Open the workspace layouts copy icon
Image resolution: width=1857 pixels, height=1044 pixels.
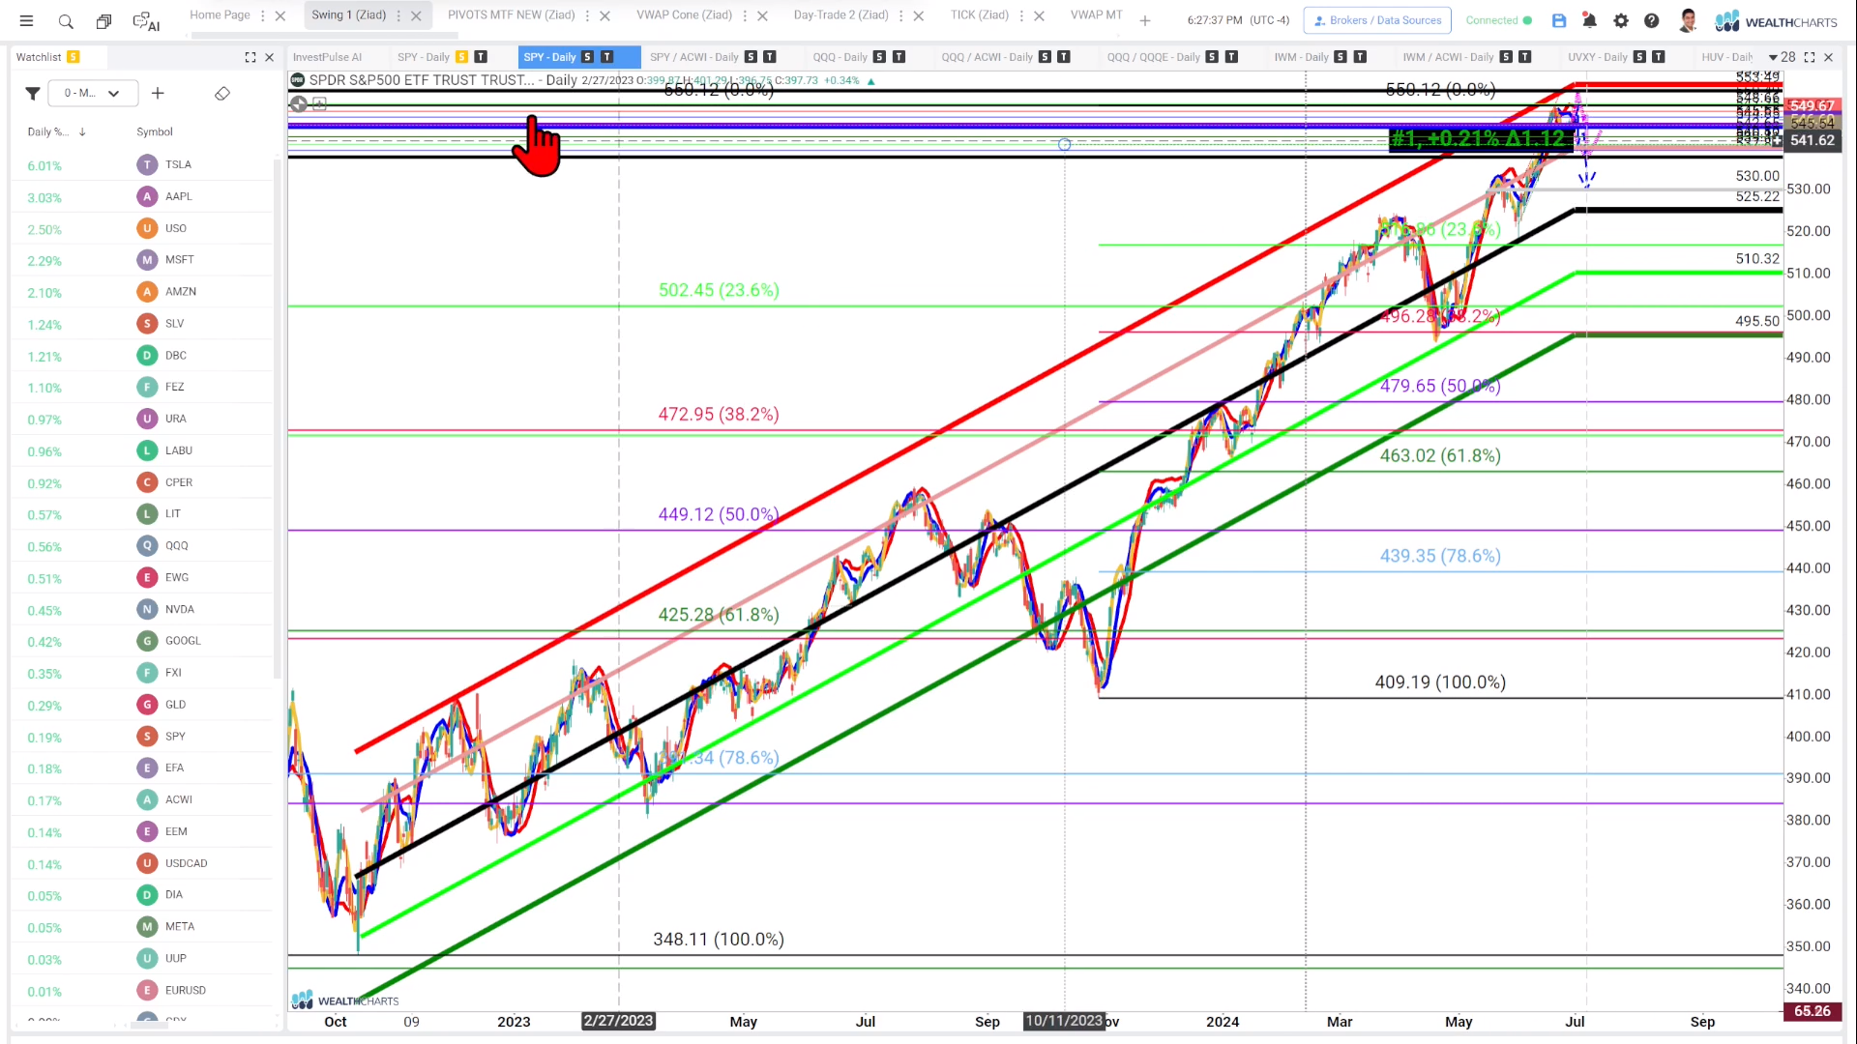pyautogui.click(x=103, y=20)
